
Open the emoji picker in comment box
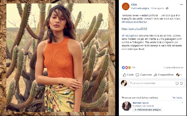point(177,83)
